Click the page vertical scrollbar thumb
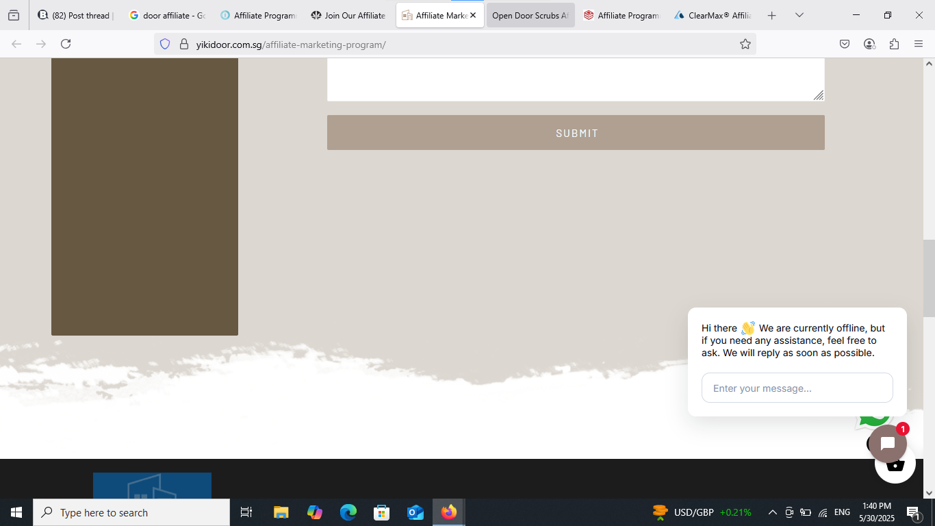Viewport: 935px width, 526px height. tap(929, 278)
